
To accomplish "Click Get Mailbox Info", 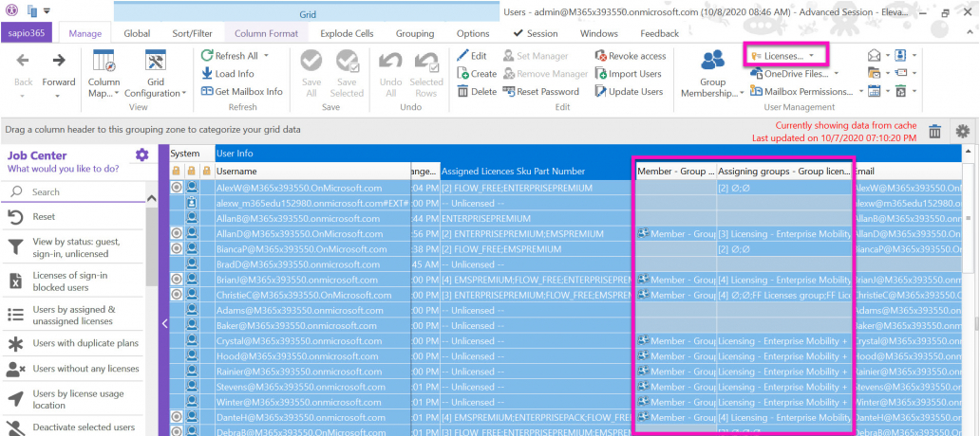I will coord(241,91).
